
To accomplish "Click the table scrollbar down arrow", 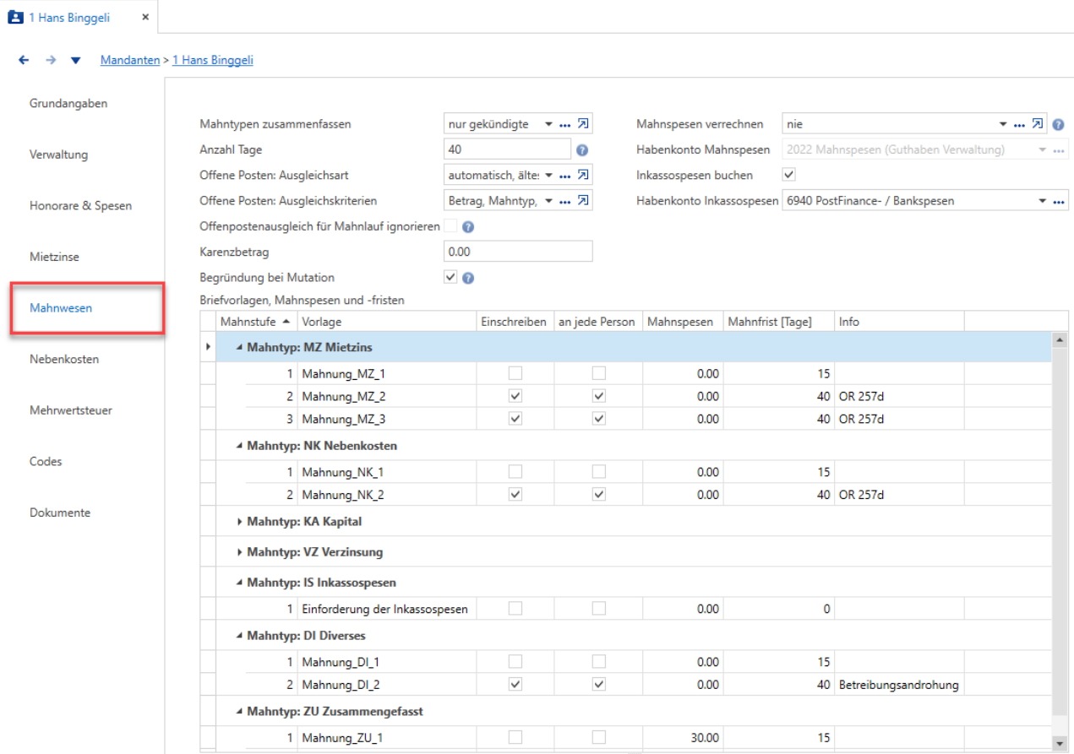I will (x=1060, y=742).
